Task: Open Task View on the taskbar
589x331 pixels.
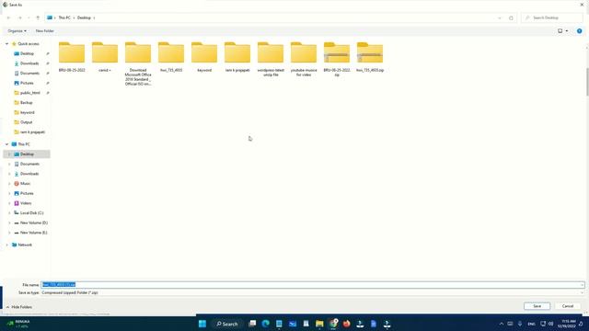Action: click(252, 324)
